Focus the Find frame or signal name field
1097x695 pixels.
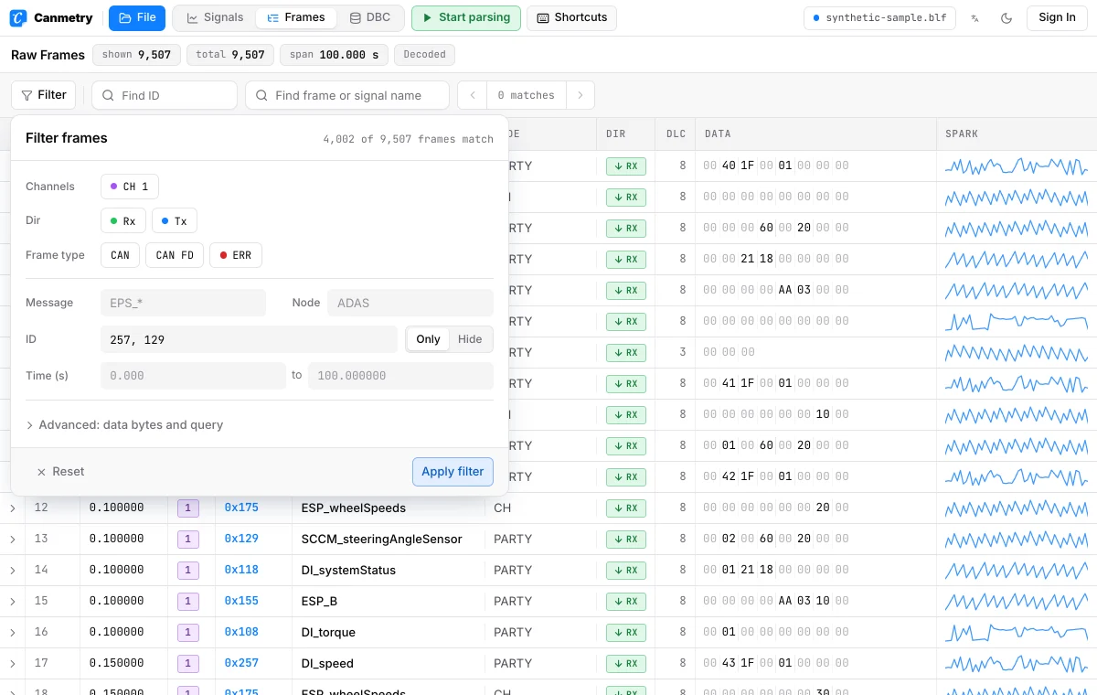pyautogui.click(x=347, y=95)
